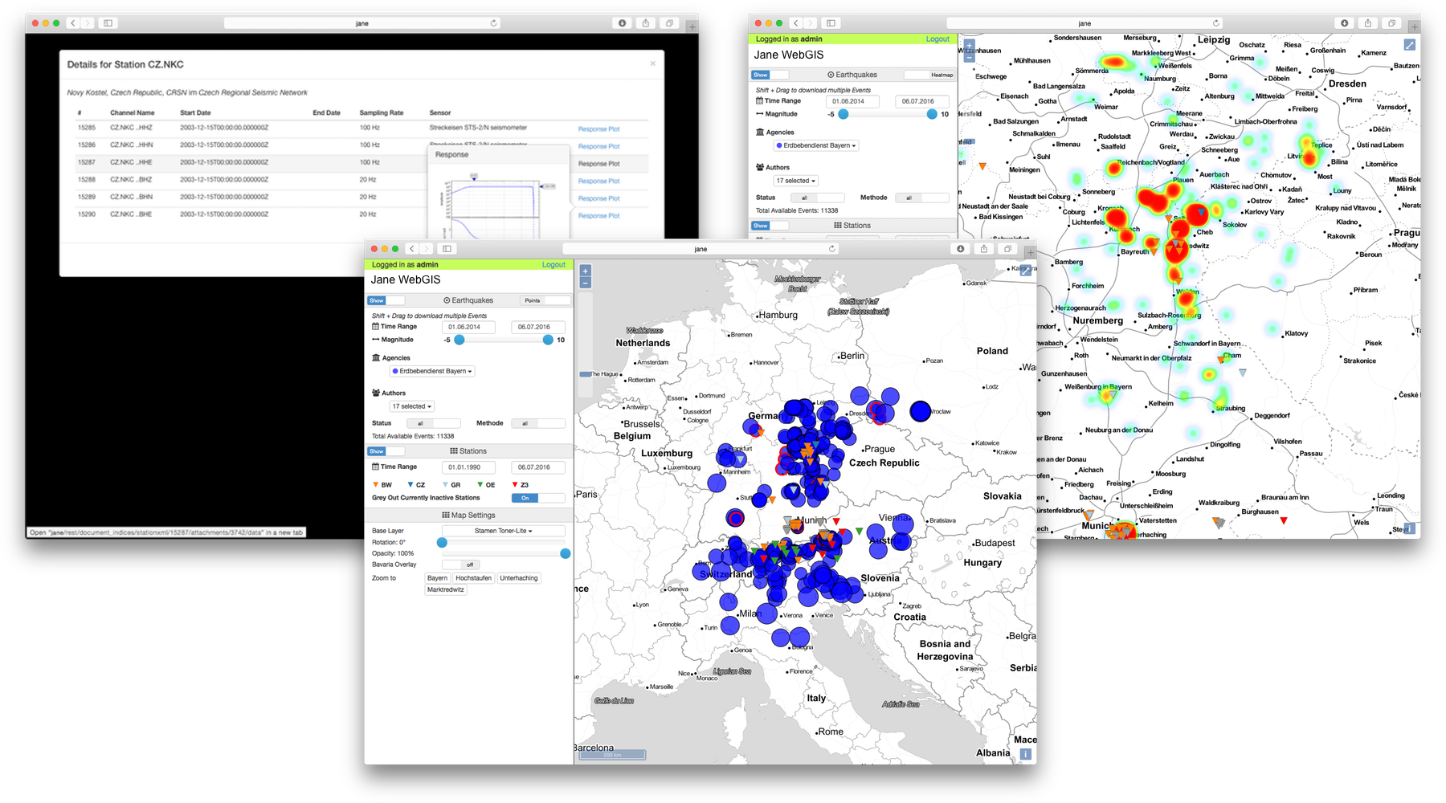Click the Stations start date field 01.01.1990
Screen dimensions: 1446x803
click(468, 467)
